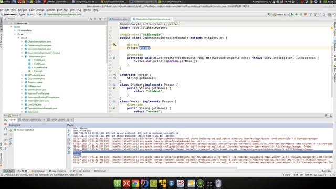336x189 pixels.
Task: Open the Refactor menu
Action: pyautogui.click(x=50, y=10)
